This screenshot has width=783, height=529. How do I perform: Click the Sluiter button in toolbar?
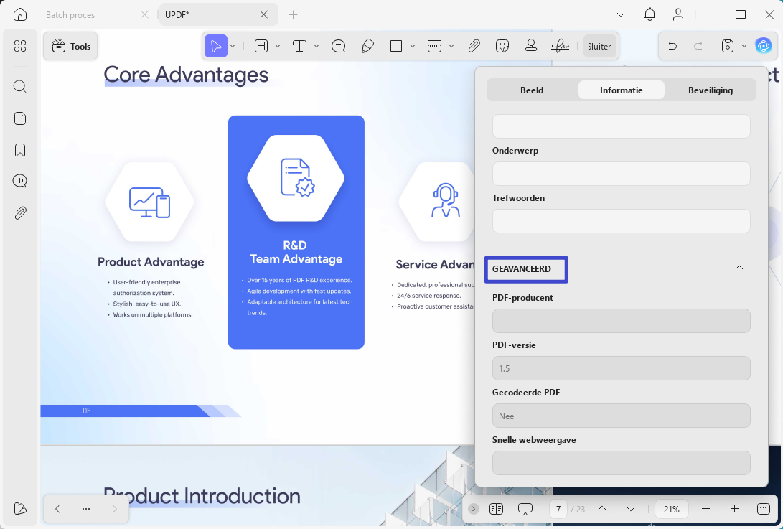pyautogui.click(x=600, y=47)
